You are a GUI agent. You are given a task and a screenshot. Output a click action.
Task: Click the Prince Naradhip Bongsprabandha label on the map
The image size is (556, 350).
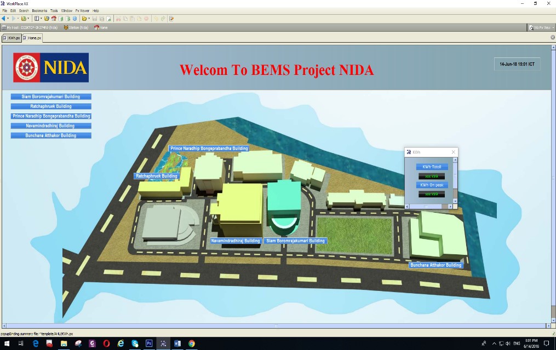(209, 149)
